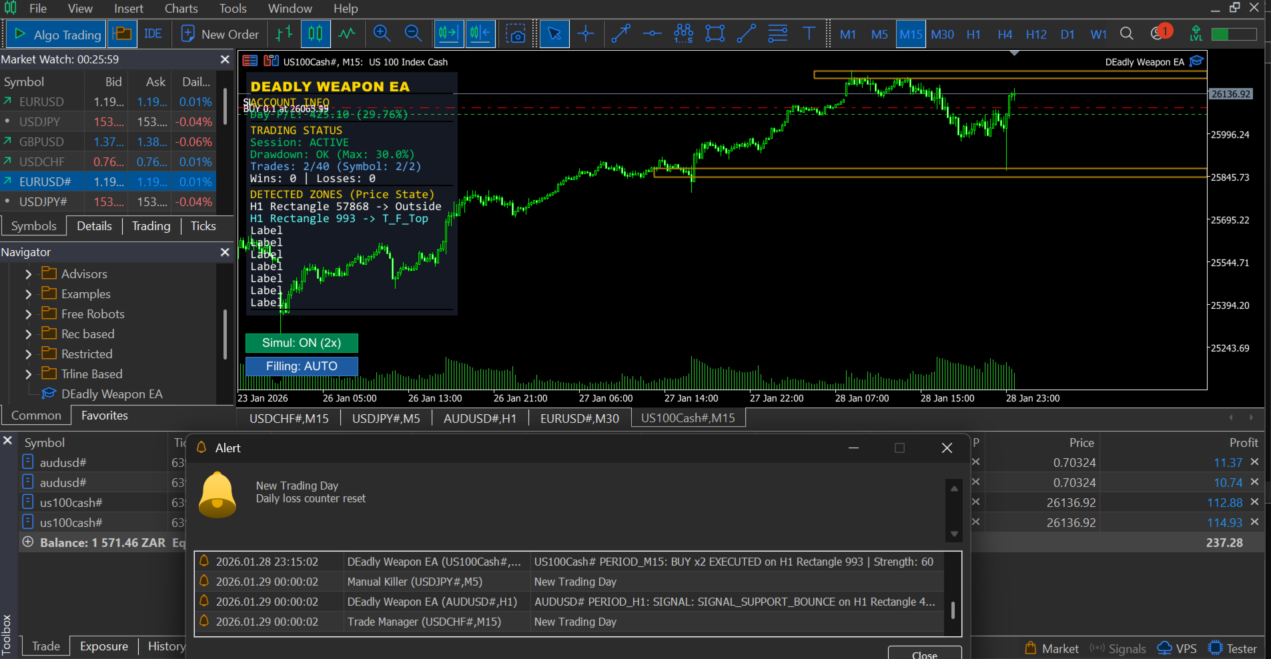Take a chart screenshot with camera icon
This screenshot has height=659, width=1271.
point(516,34)
